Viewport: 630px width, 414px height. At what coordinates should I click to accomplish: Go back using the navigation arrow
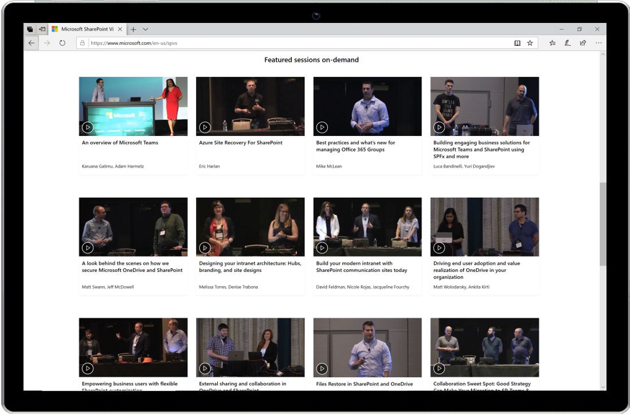click(32, 42)
